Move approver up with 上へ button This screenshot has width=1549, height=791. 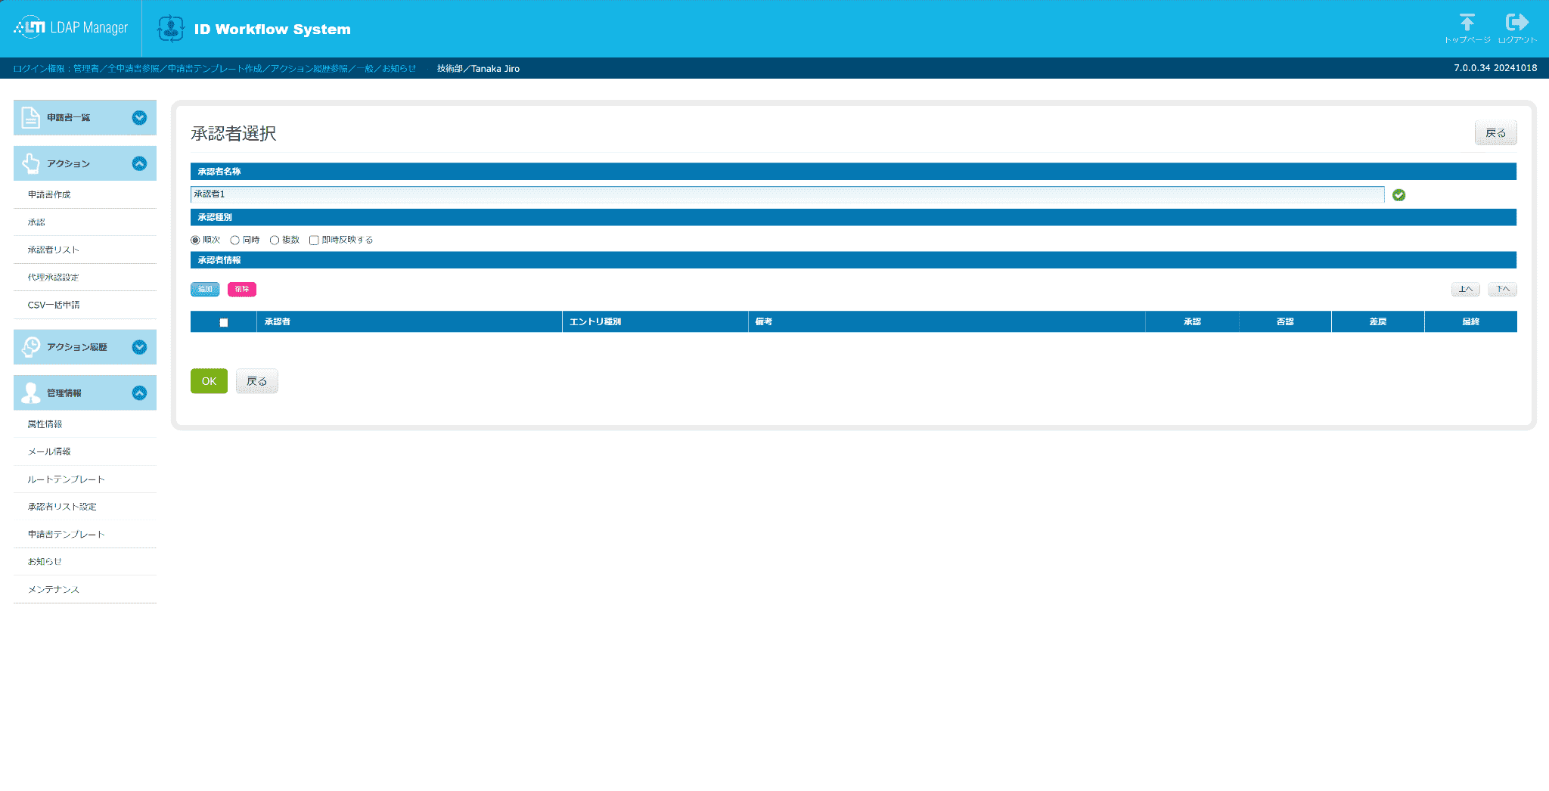1466,289
